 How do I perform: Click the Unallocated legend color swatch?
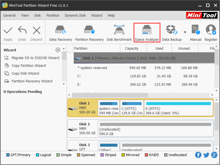pyautogui.click(x=166, y=155)
